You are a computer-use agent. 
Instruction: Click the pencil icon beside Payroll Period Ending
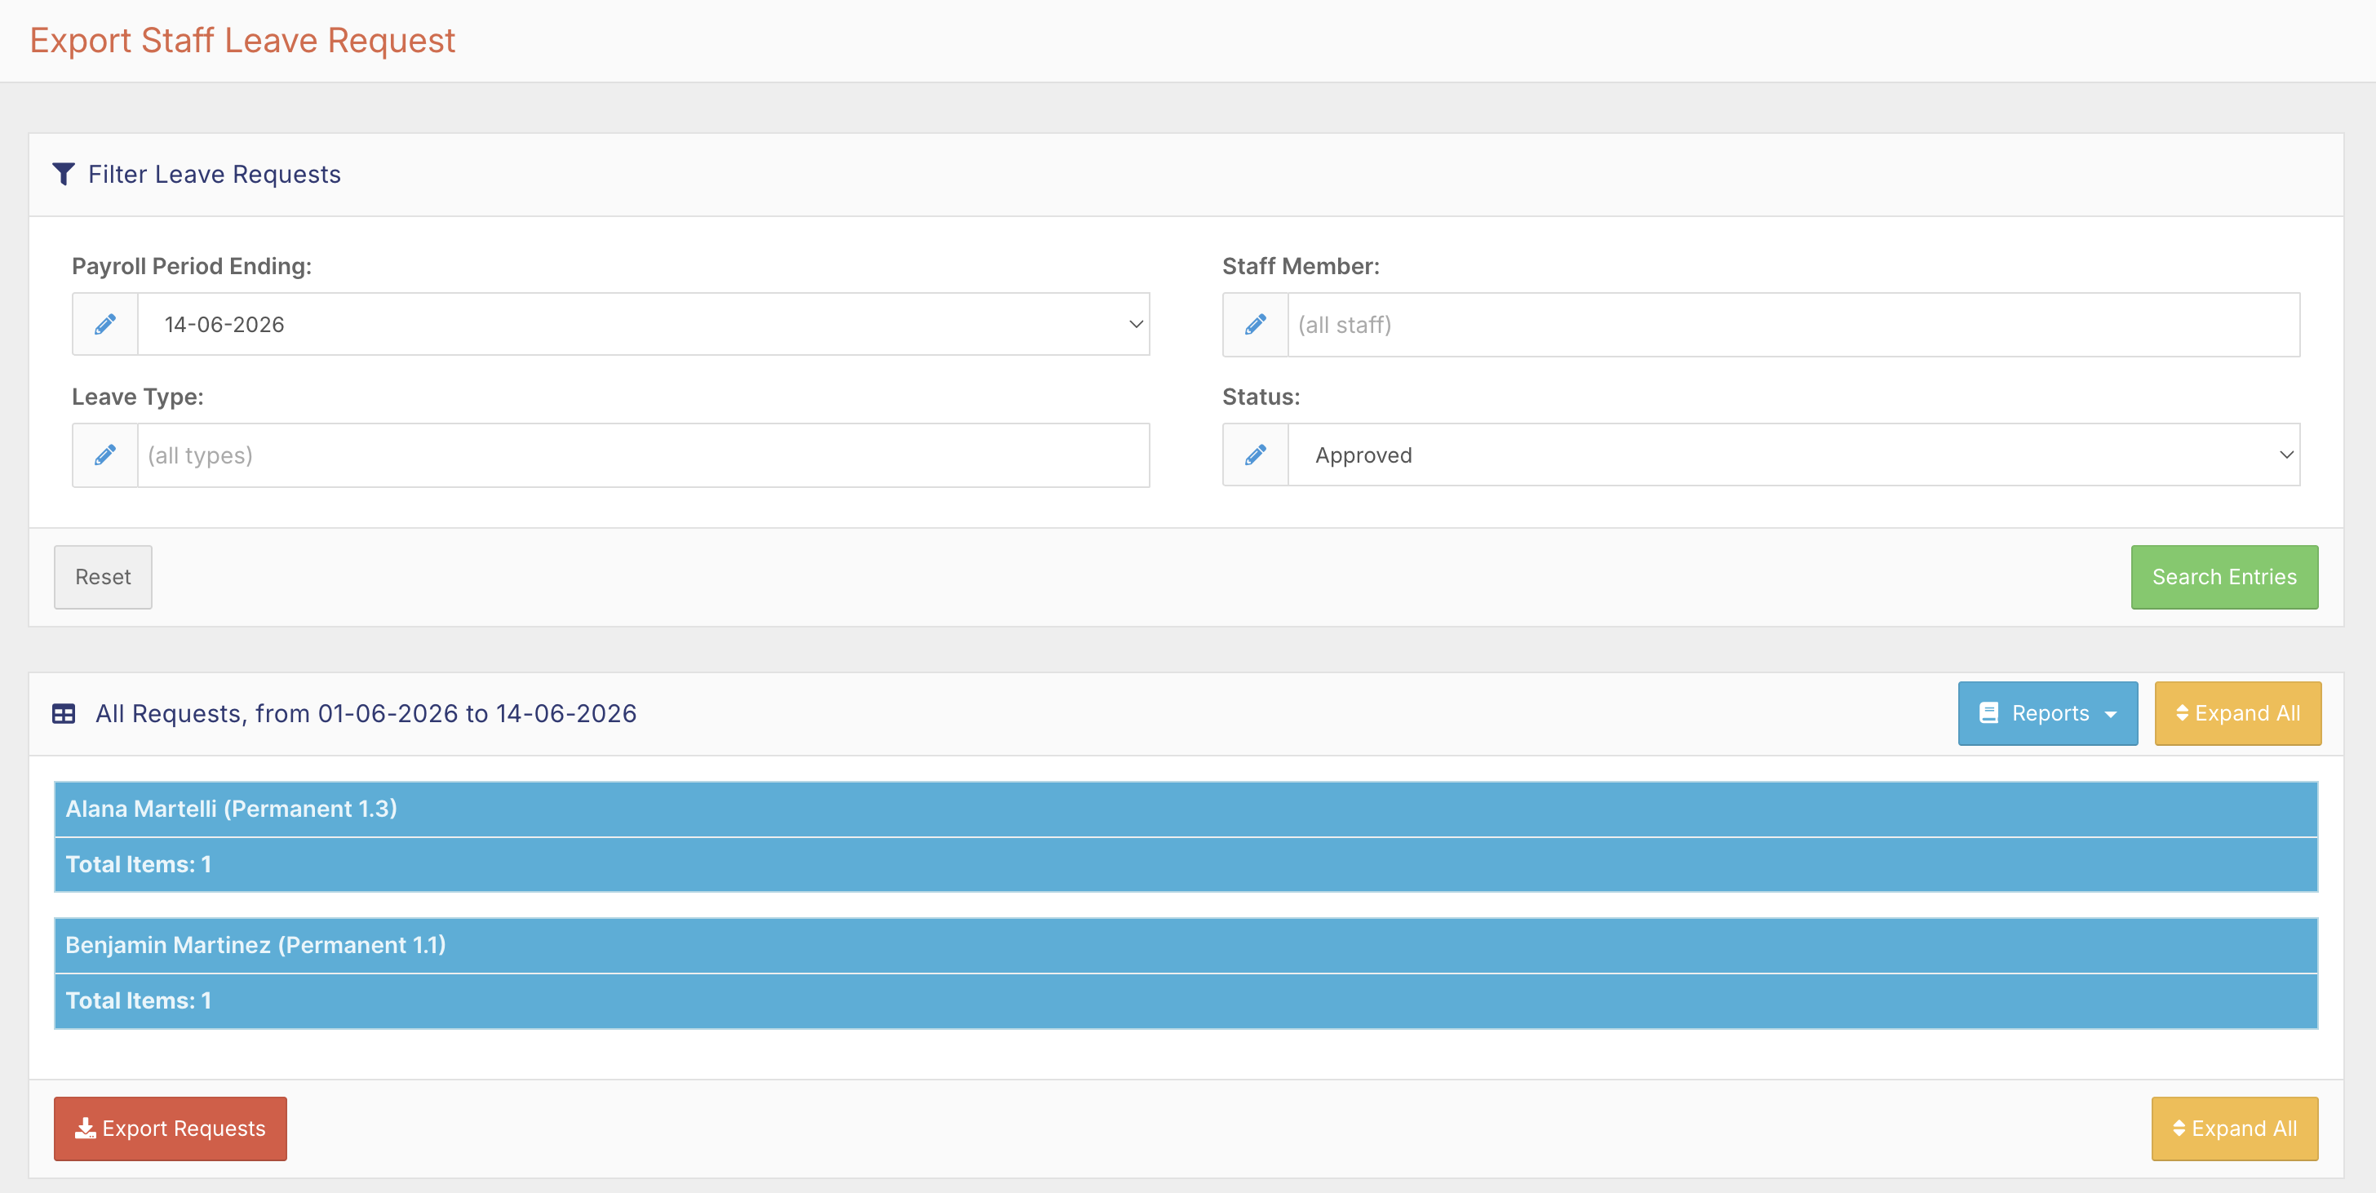pos(105,324)
